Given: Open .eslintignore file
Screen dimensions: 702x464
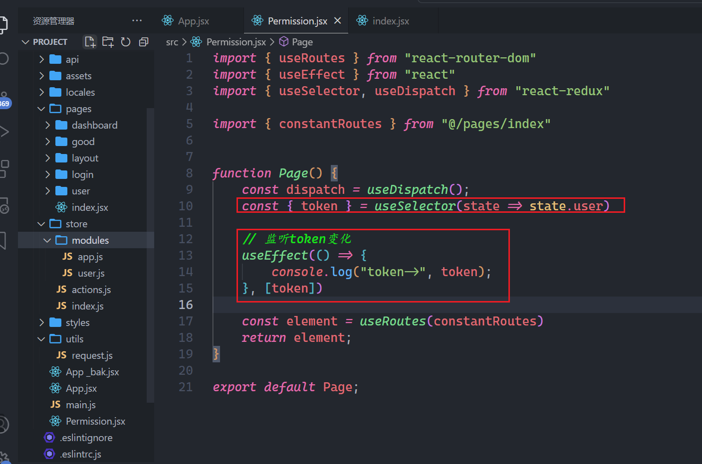Looking at the screenshot, I should tap(86, 438).
